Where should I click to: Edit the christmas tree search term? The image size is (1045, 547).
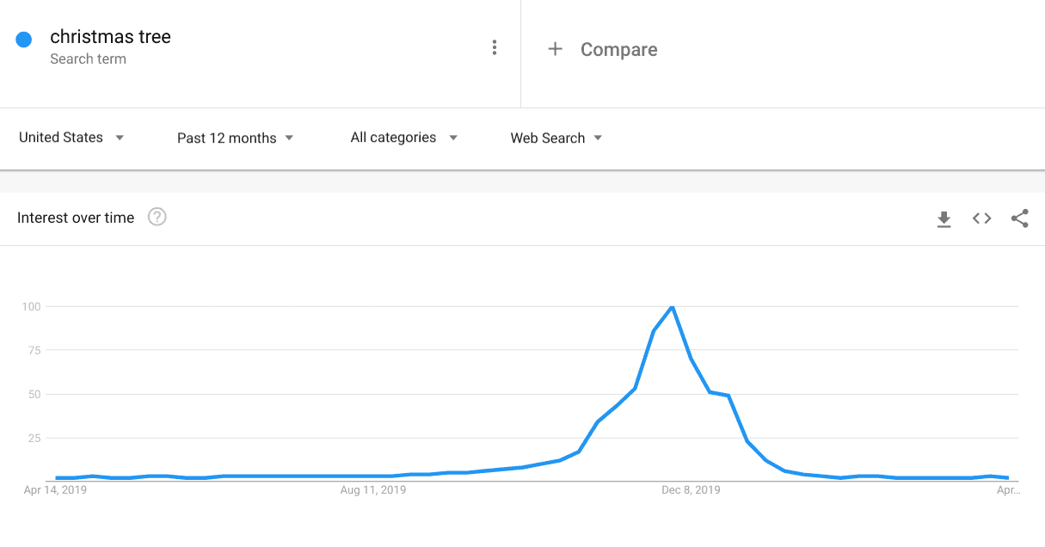click(x=111, y=37)
